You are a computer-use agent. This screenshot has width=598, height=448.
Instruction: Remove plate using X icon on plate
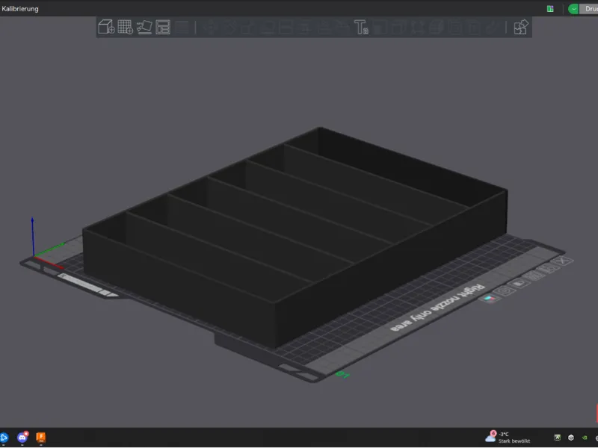coord(562,261)
